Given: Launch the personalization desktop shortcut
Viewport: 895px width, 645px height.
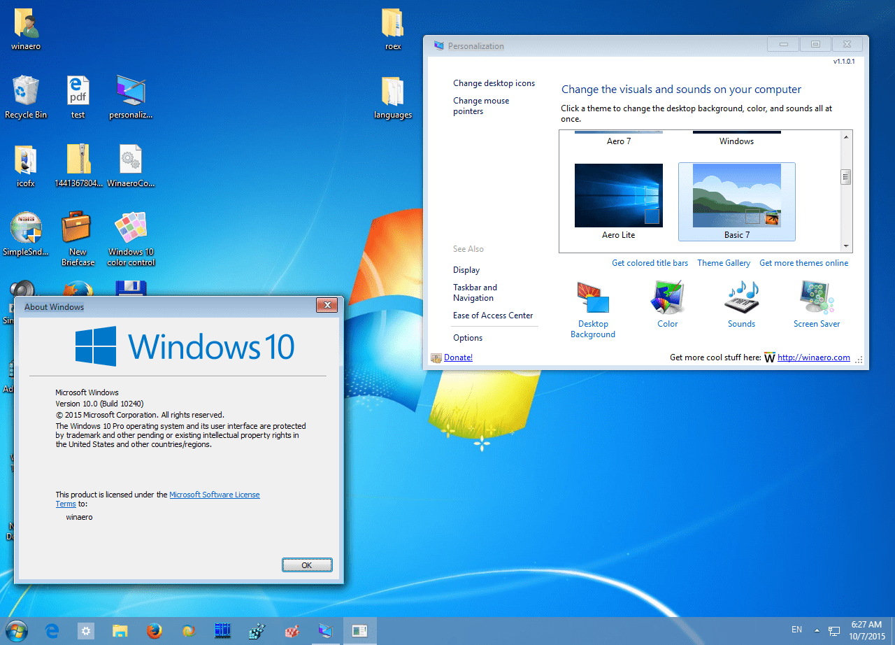Looking at the screenshot, I should click(x=131, y=90).
